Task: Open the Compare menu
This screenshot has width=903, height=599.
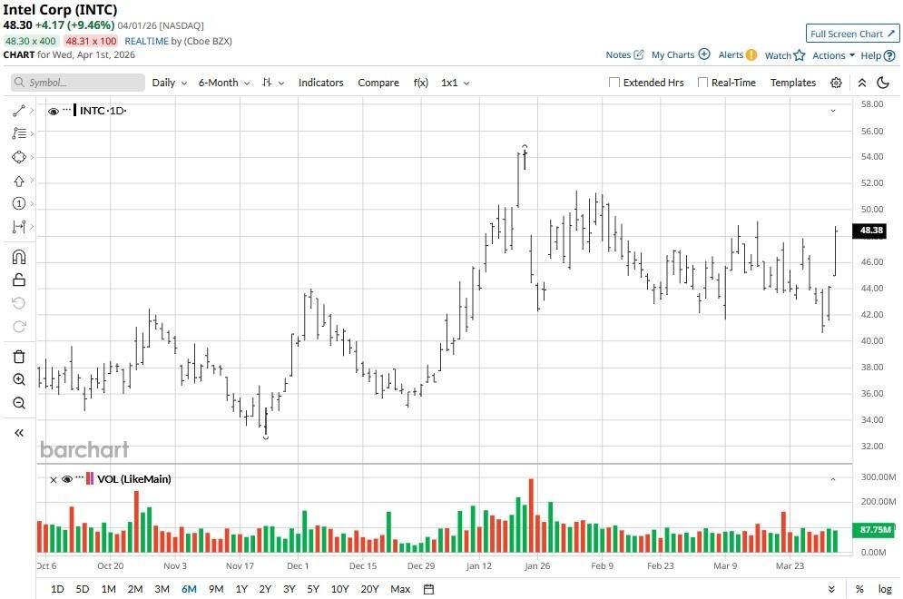Action: pyautogui.click(x=378, y=83)
